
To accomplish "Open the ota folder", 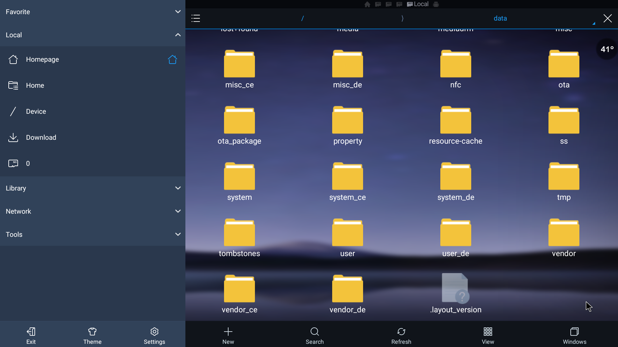I will [x=564, y=69].
